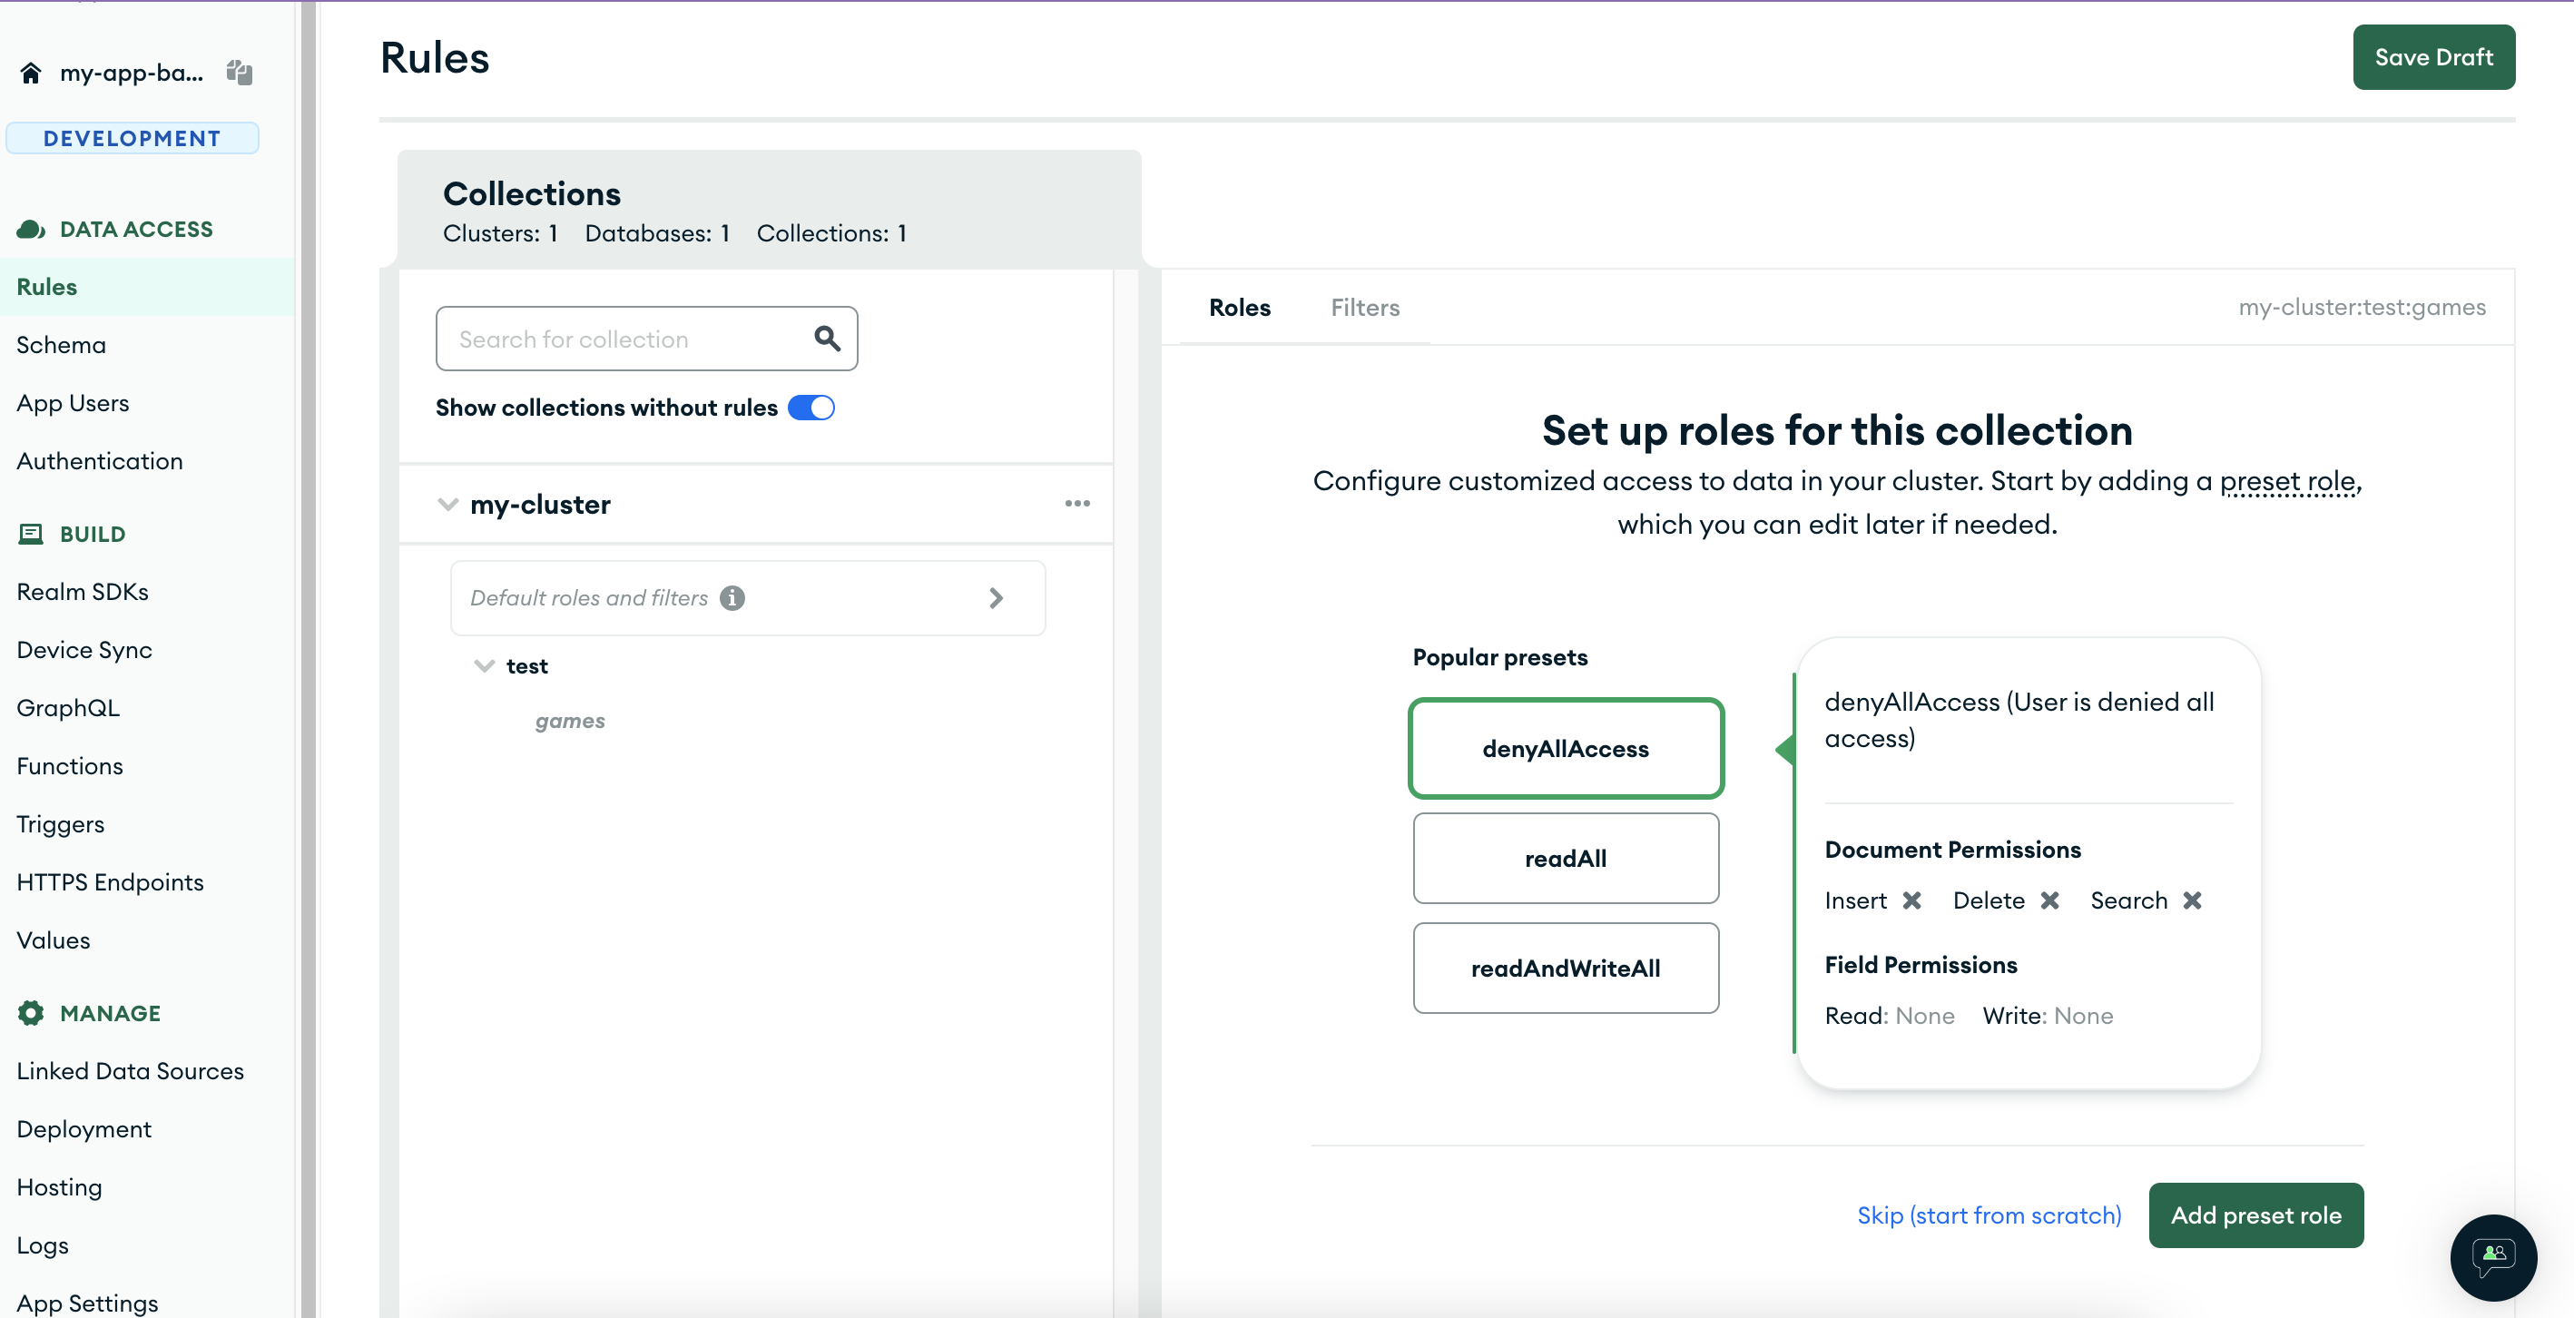Collapse the my-cluster tree node
The image size is (2574, 1318).
(x=447, y=505)
